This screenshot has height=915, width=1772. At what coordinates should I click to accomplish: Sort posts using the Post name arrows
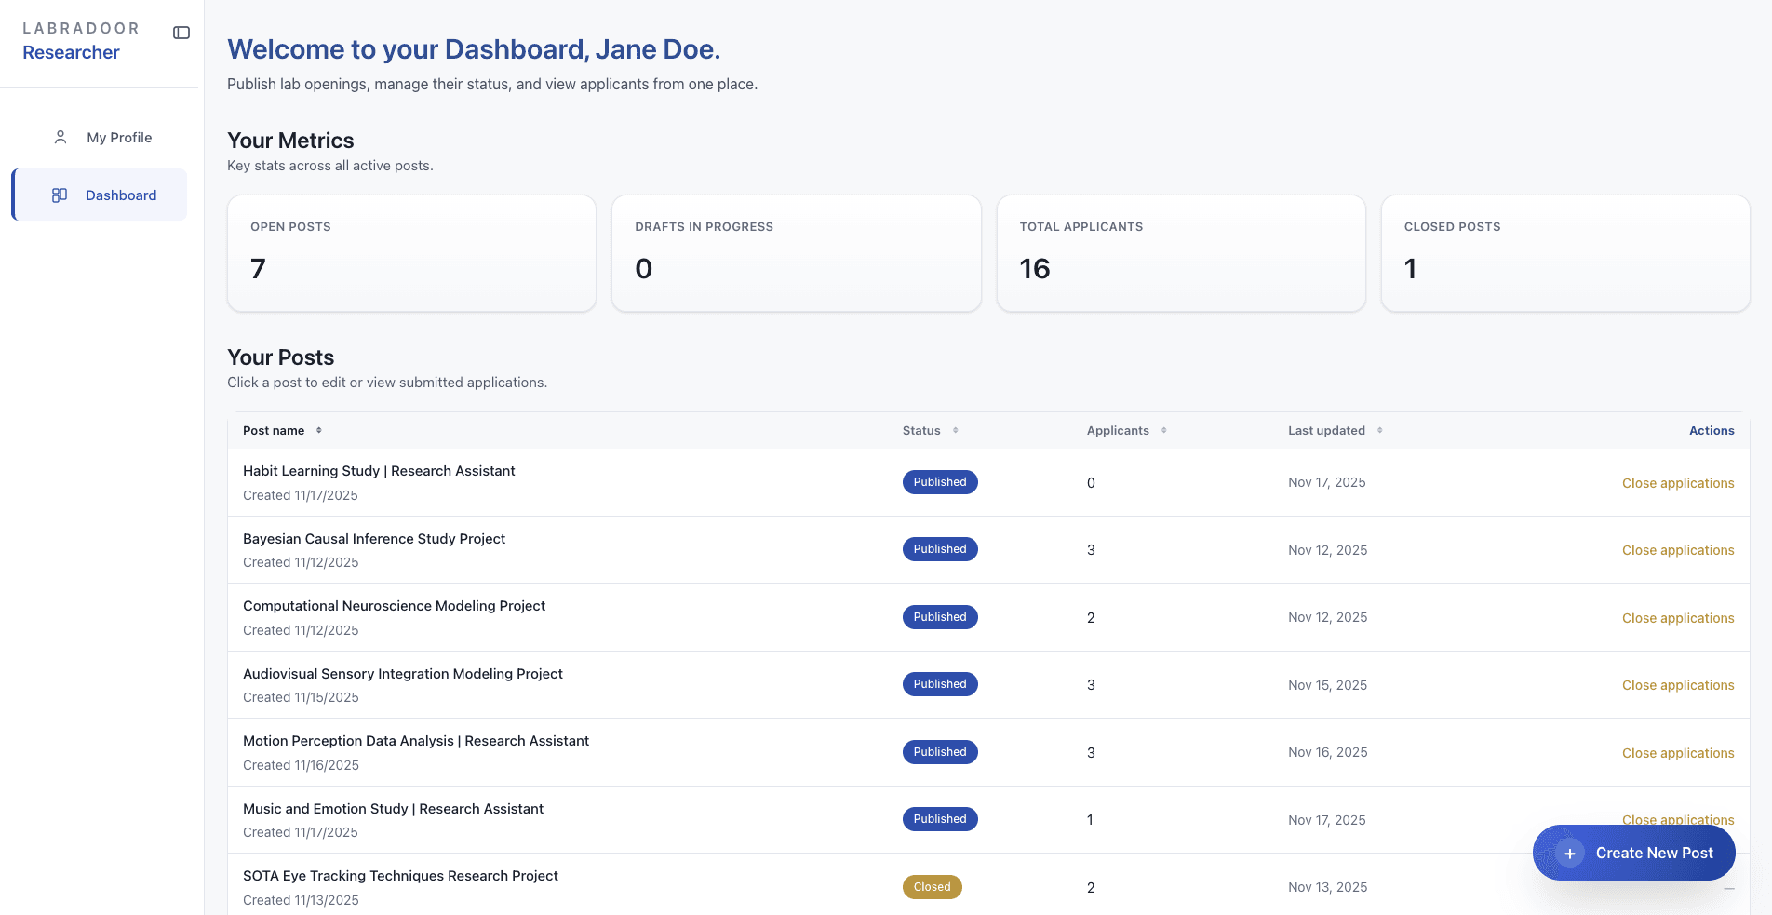318,430
